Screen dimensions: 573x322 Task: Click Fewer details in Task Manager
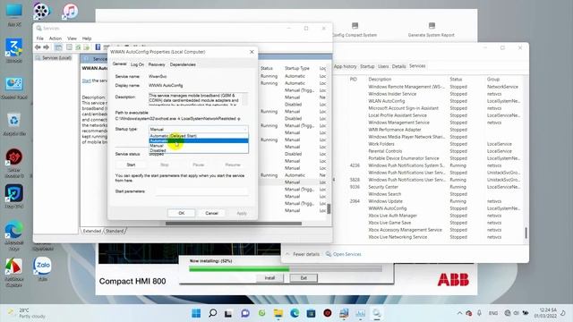pos(303,254)
